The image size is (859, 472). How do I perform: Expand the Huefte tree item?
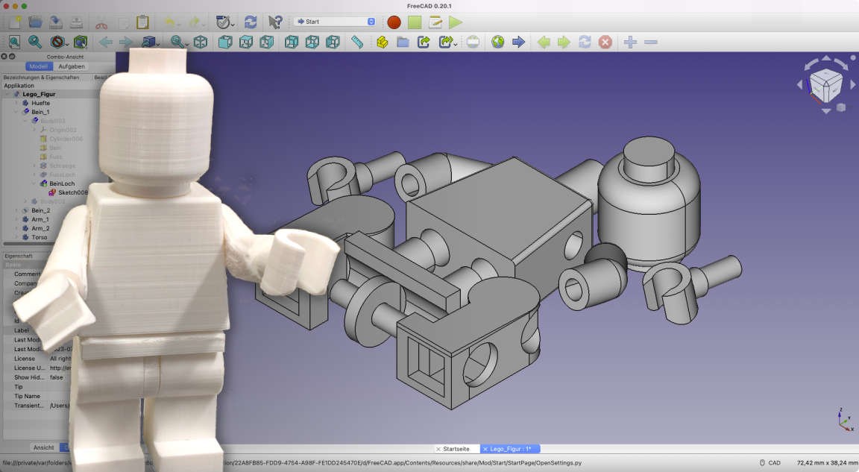pos(16,103)
